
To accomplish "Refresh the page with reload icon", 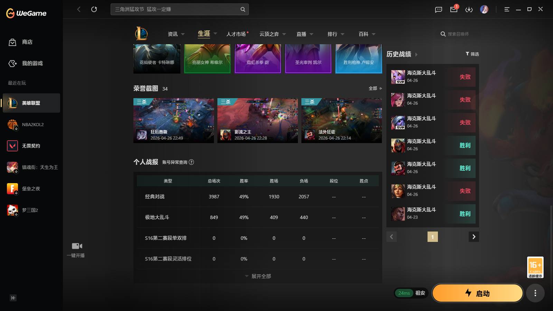I will (94, 9).
